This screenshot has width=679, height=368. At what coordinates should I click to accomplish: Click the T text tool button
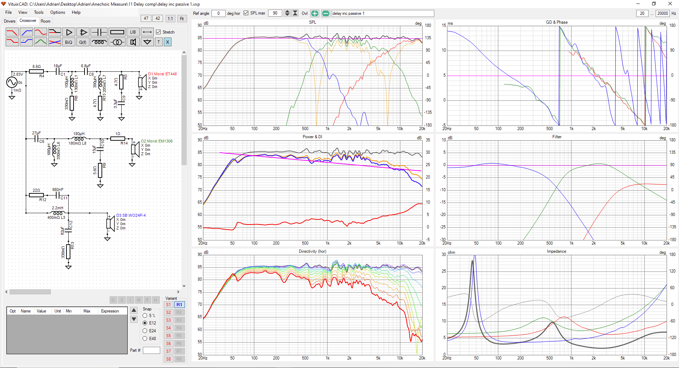[158, 42]
